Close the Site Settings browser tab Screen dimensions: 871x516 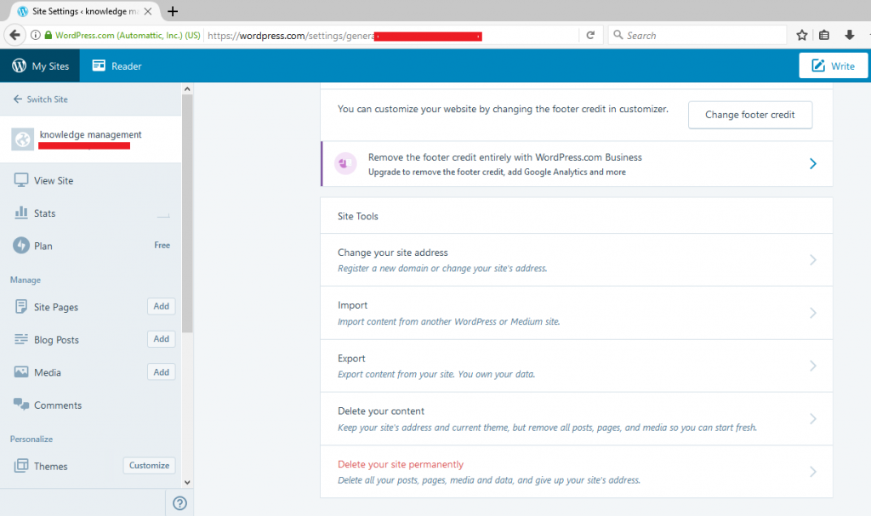click(x=148, y=11)
